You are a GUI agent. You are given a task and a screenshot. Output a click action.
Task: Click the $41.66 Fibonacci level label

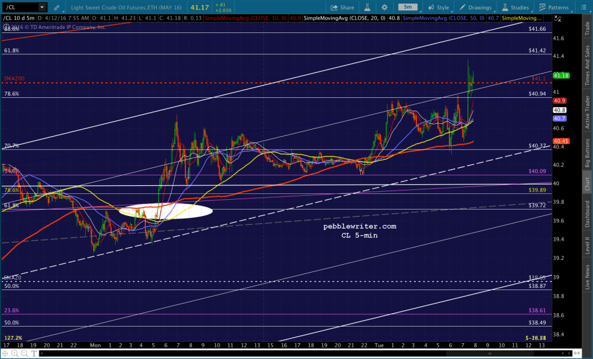[x=537, y=29]
